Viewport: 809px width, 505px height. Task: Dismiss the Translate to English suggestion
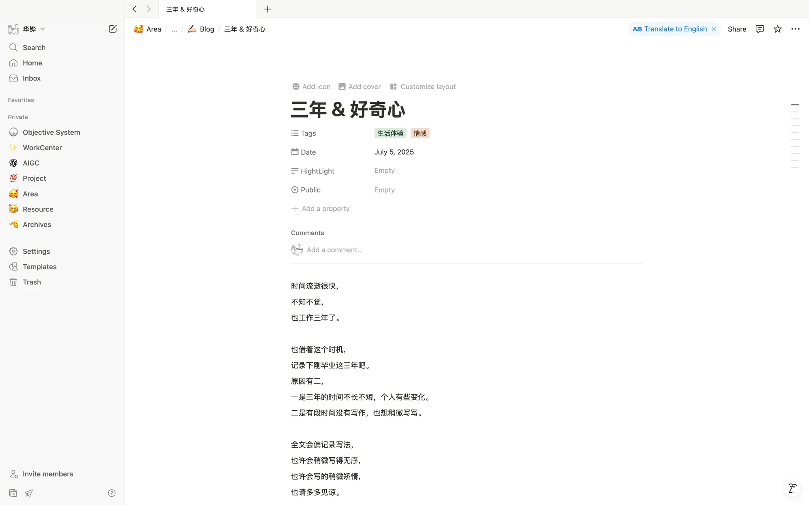(x=714, y=29)
